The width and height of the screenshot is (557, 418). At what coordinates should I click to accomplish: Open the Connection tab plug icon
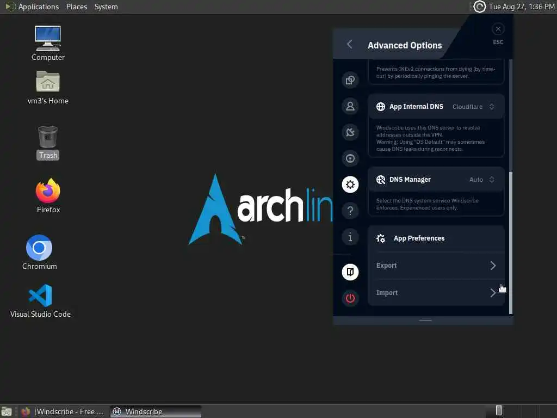tap(350, 132)
